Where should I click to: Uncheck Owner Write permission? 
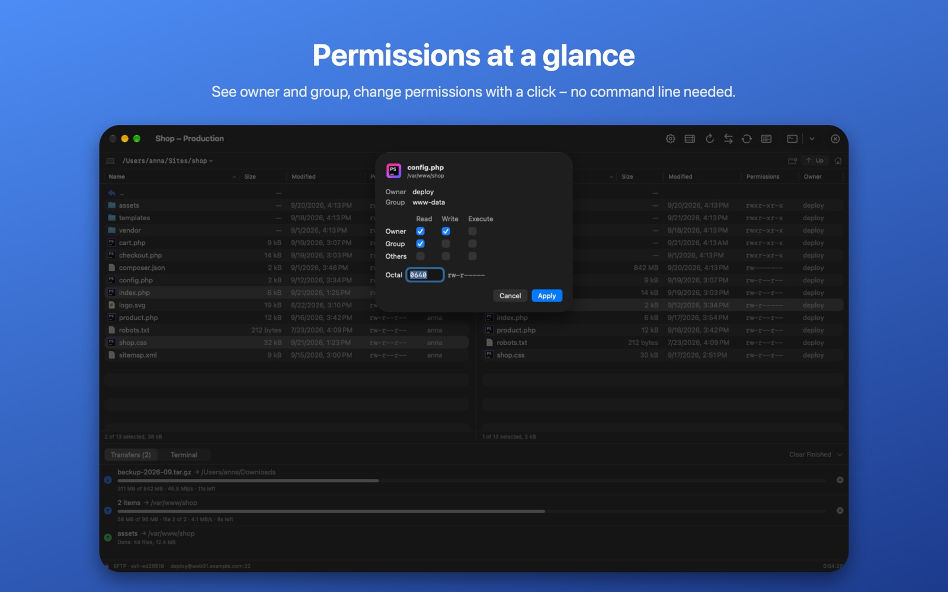coord(446,231)
